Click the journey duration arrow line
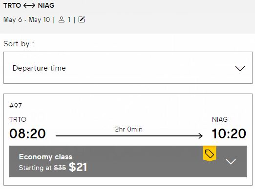The width and height of the screenshot is (255, 189). point(129,136)
